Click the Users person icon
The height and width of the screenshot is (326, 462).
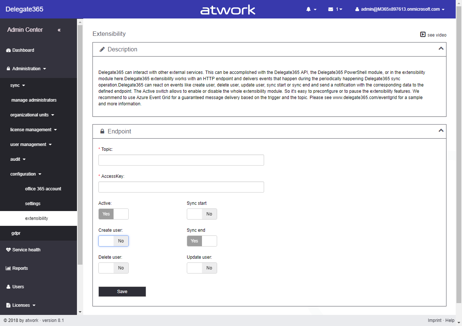tap(9, 287)
